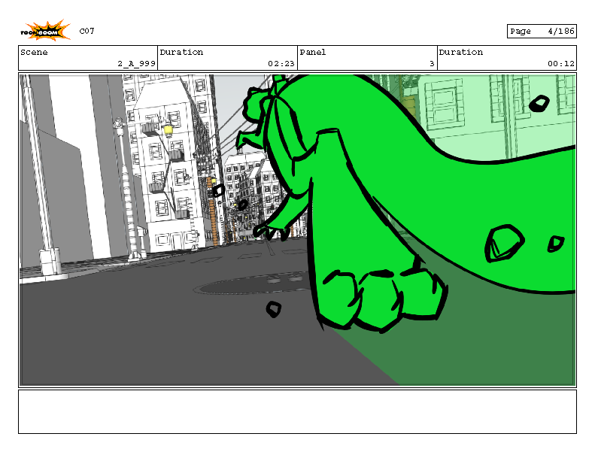Click the Toon Boom logo

click(x=45, y=30)
